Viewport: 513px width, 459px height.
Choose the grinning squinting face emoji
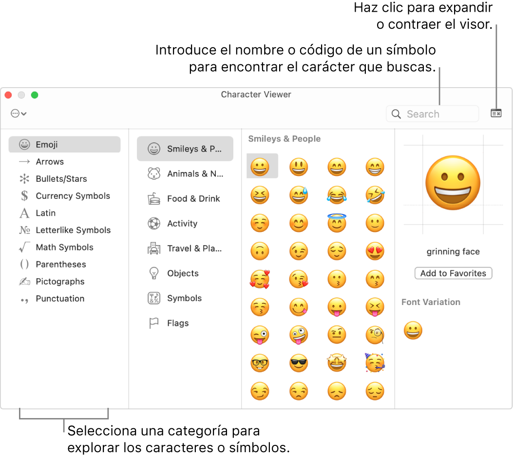point(260,195)
